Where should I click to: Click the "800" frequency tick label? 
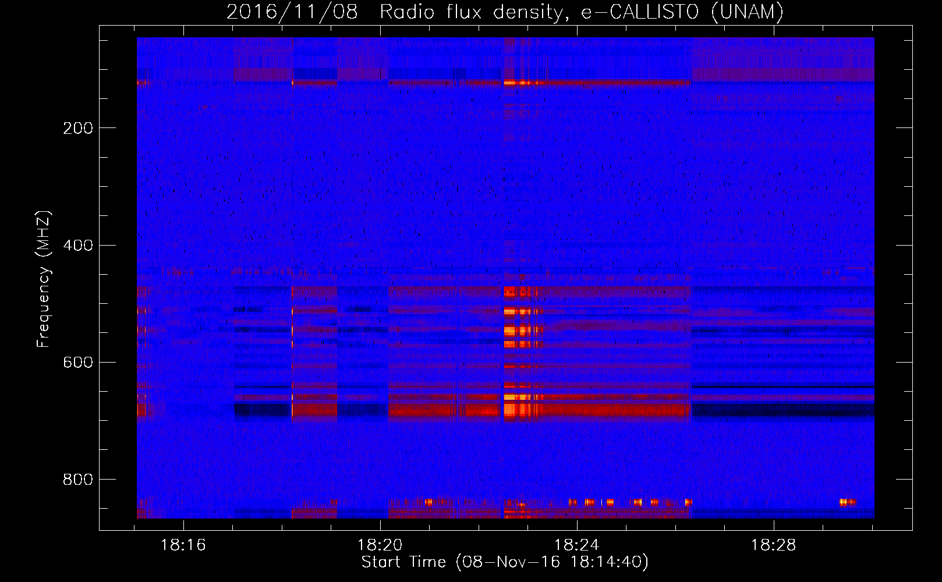[78, 480]
